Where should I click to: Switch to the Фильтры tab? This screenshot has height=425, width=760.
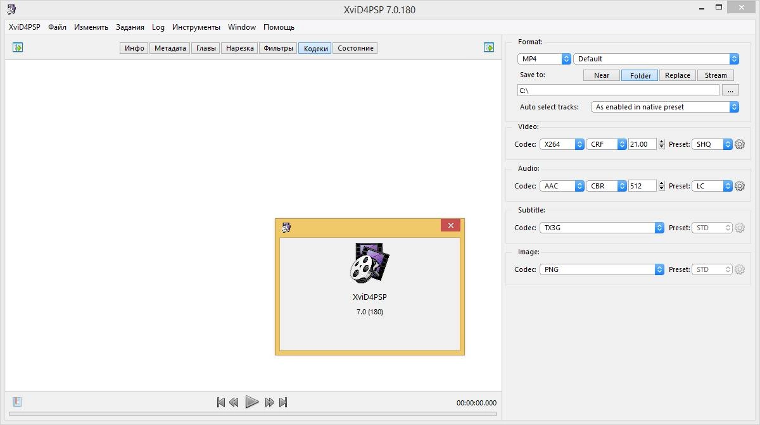pyautogui.click(x=278, y=48)
